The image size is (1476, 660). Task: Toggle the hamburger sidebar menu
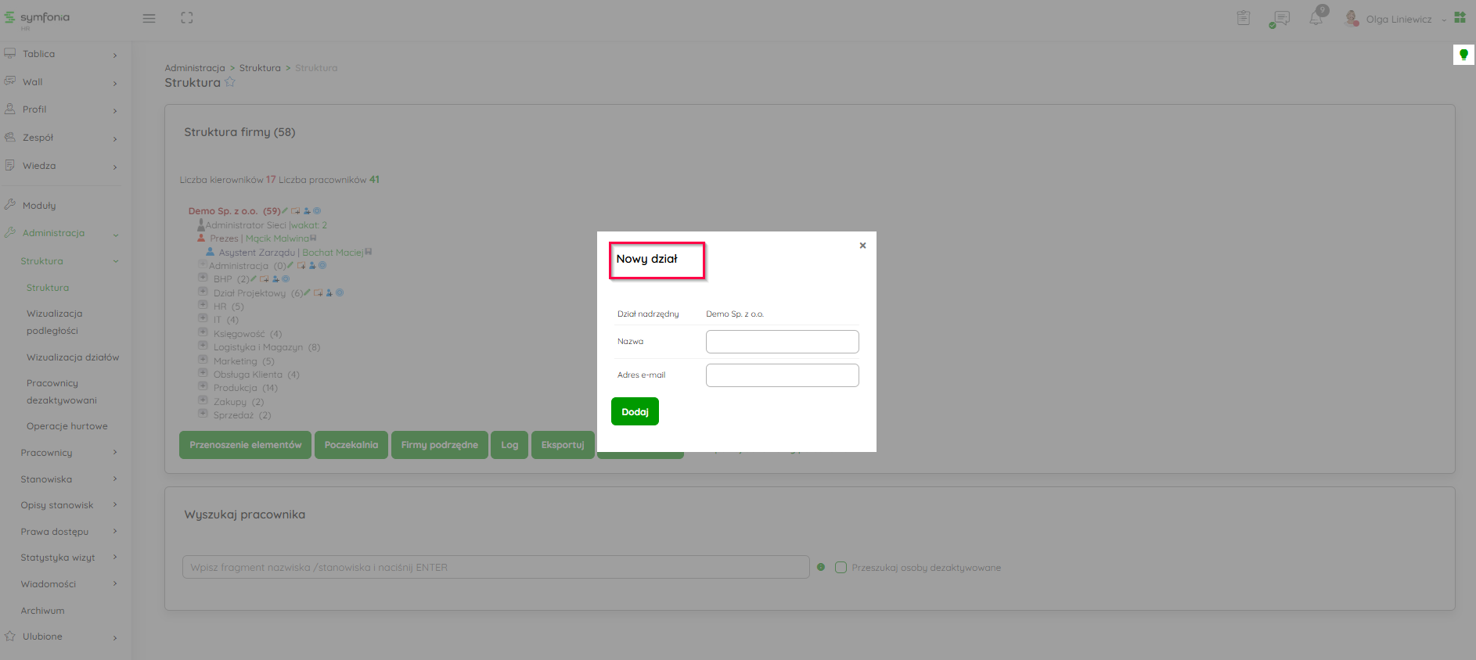[149, 18]
